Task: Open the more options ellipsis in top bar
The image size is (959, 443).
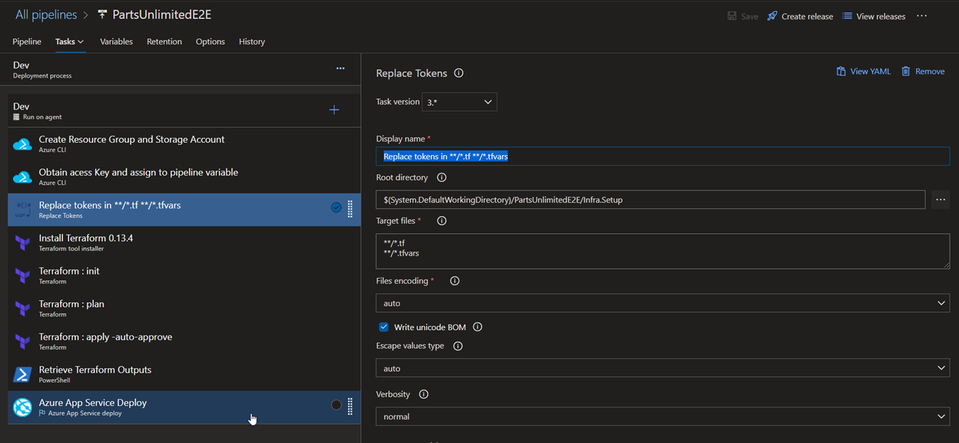Action: click(x=922, y=16)
